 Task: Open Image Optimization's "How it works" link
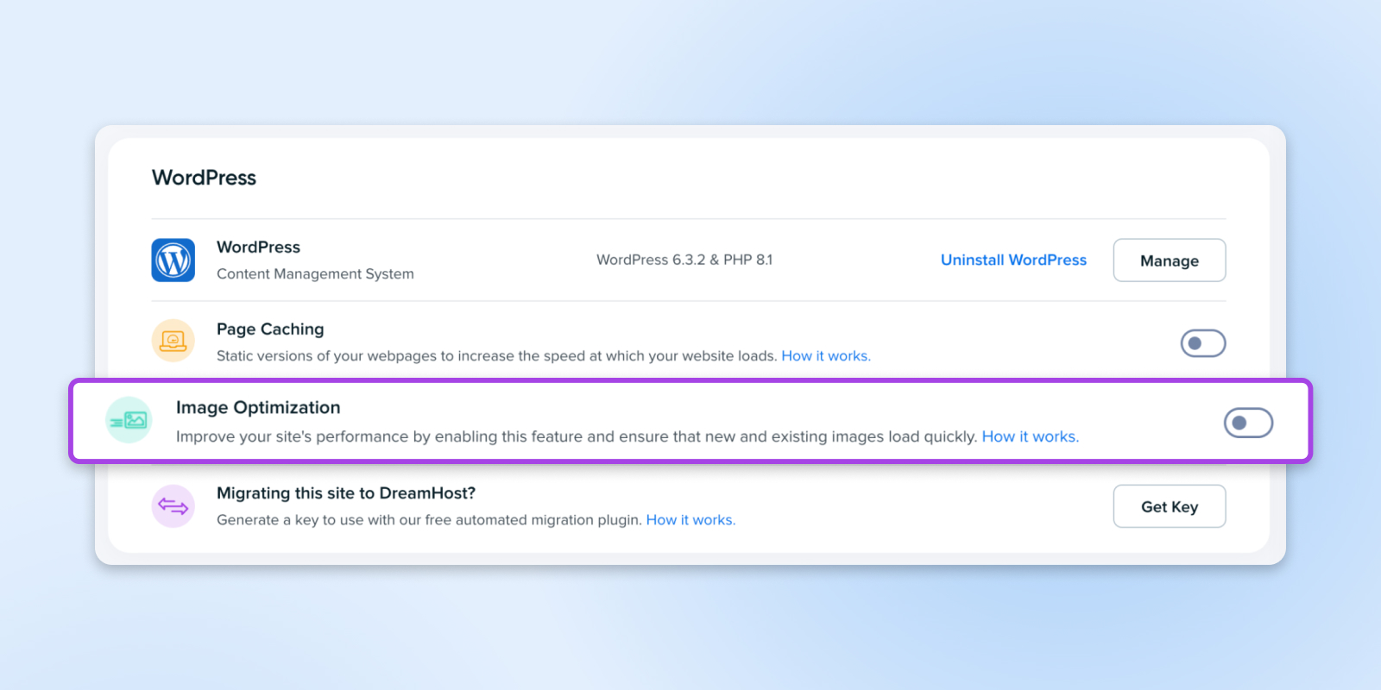pos(1030,436)
